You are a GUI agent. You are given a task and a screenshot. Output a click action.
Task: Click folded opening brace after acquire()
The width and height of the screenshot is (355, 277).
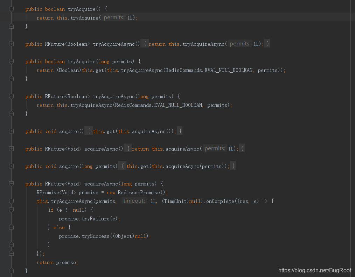[x=89, y=131]
